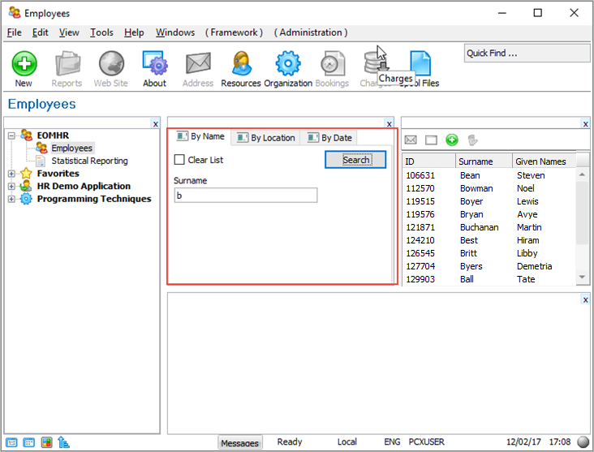Collapse the EOMHR tree node
Image resolution: width=594 pixels, height=452 pixels.
pyautogui.click(x=11, y=136)
